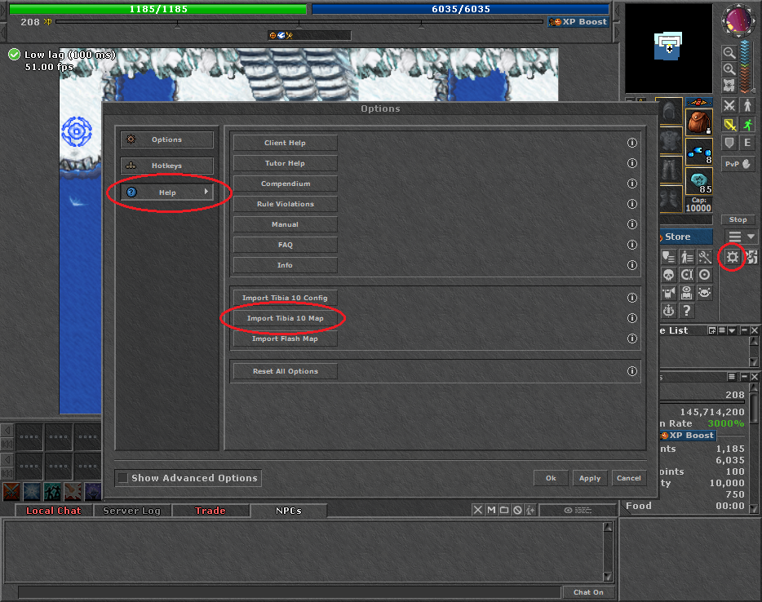Zoom out the minimap

[x=729, y=53]
